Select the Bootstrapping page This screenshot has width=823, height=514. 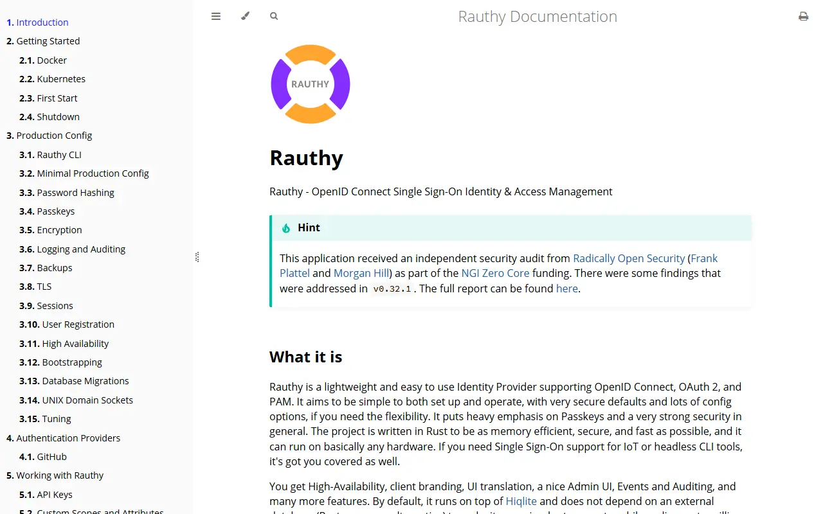[60, 362]
